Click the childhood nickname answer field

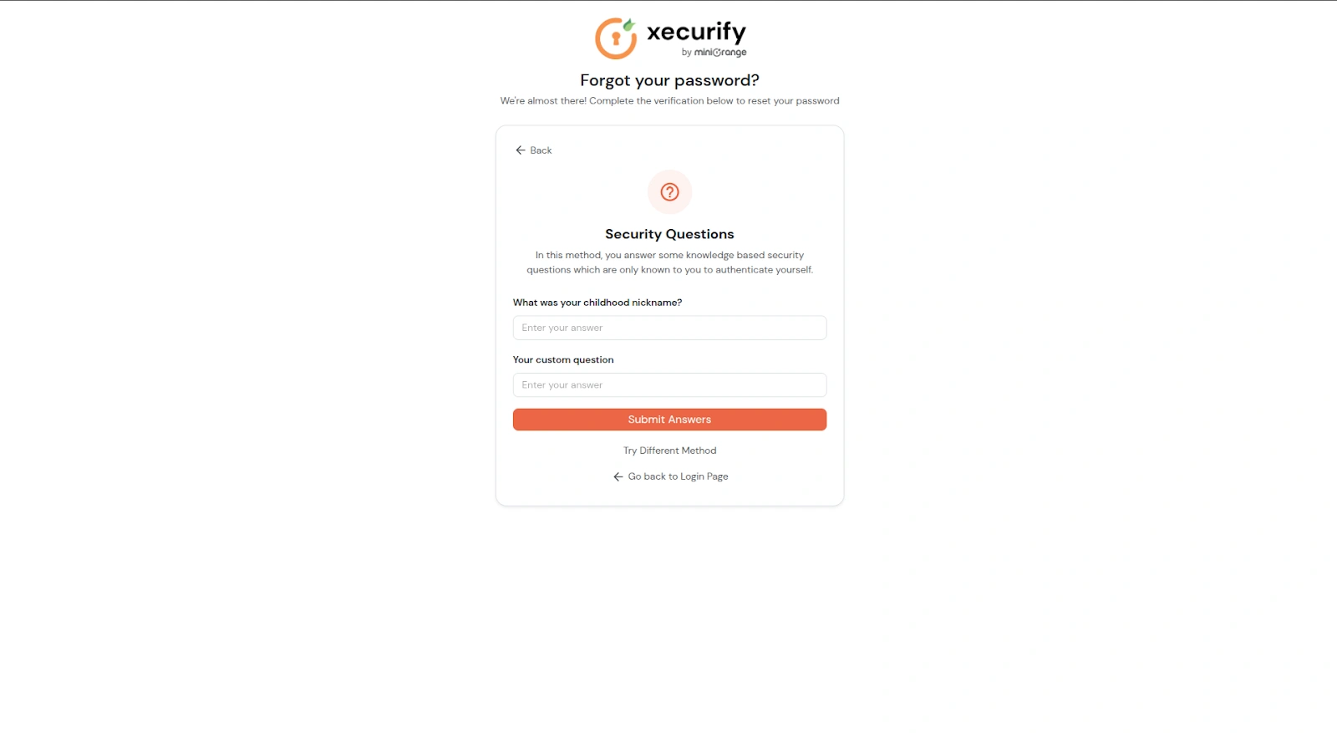click(x=668, y=328)
